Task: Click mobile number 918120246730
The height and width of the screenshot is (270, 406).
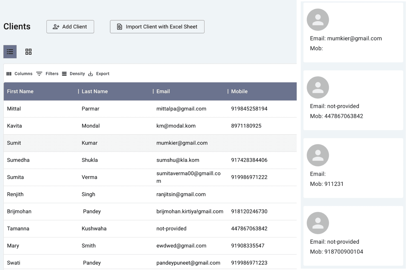Action: [x=249, y=212]
